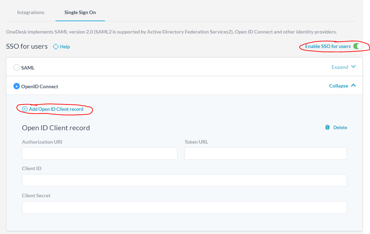Image resolution: width=370 pixels, height=234 pixels.
Task: Click inside the Token URL field
Action: (x=265, y=153)
